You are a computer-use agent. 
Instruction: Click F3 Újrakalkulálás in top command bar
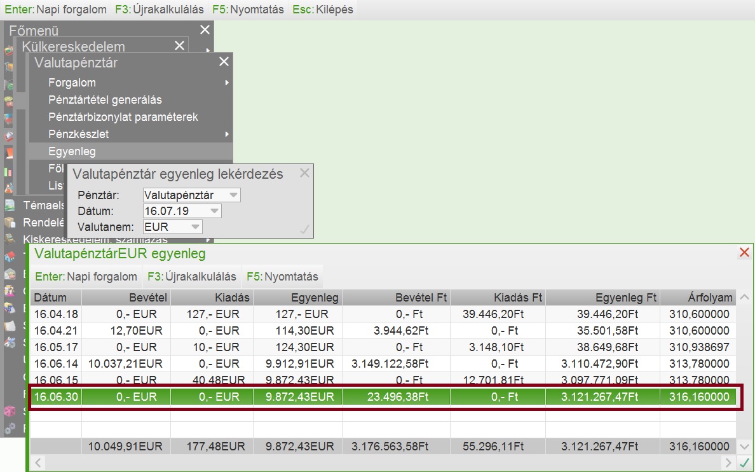click(x=160, y=10)
